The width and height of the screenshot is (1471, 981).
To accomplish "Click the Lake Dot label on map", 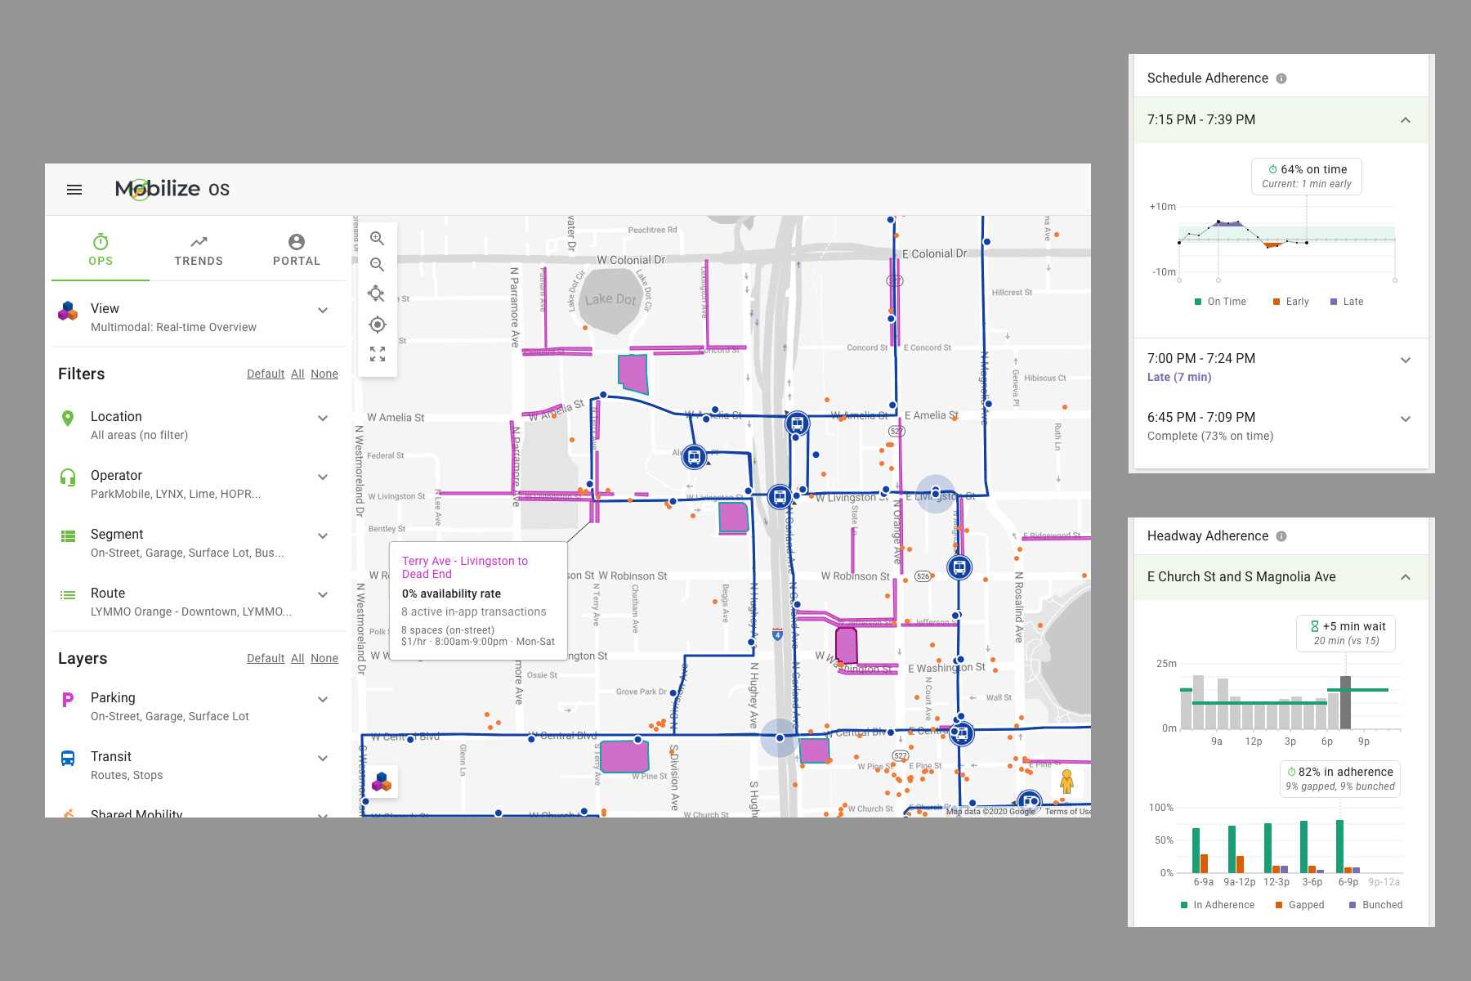I will [x=610, y=300].
